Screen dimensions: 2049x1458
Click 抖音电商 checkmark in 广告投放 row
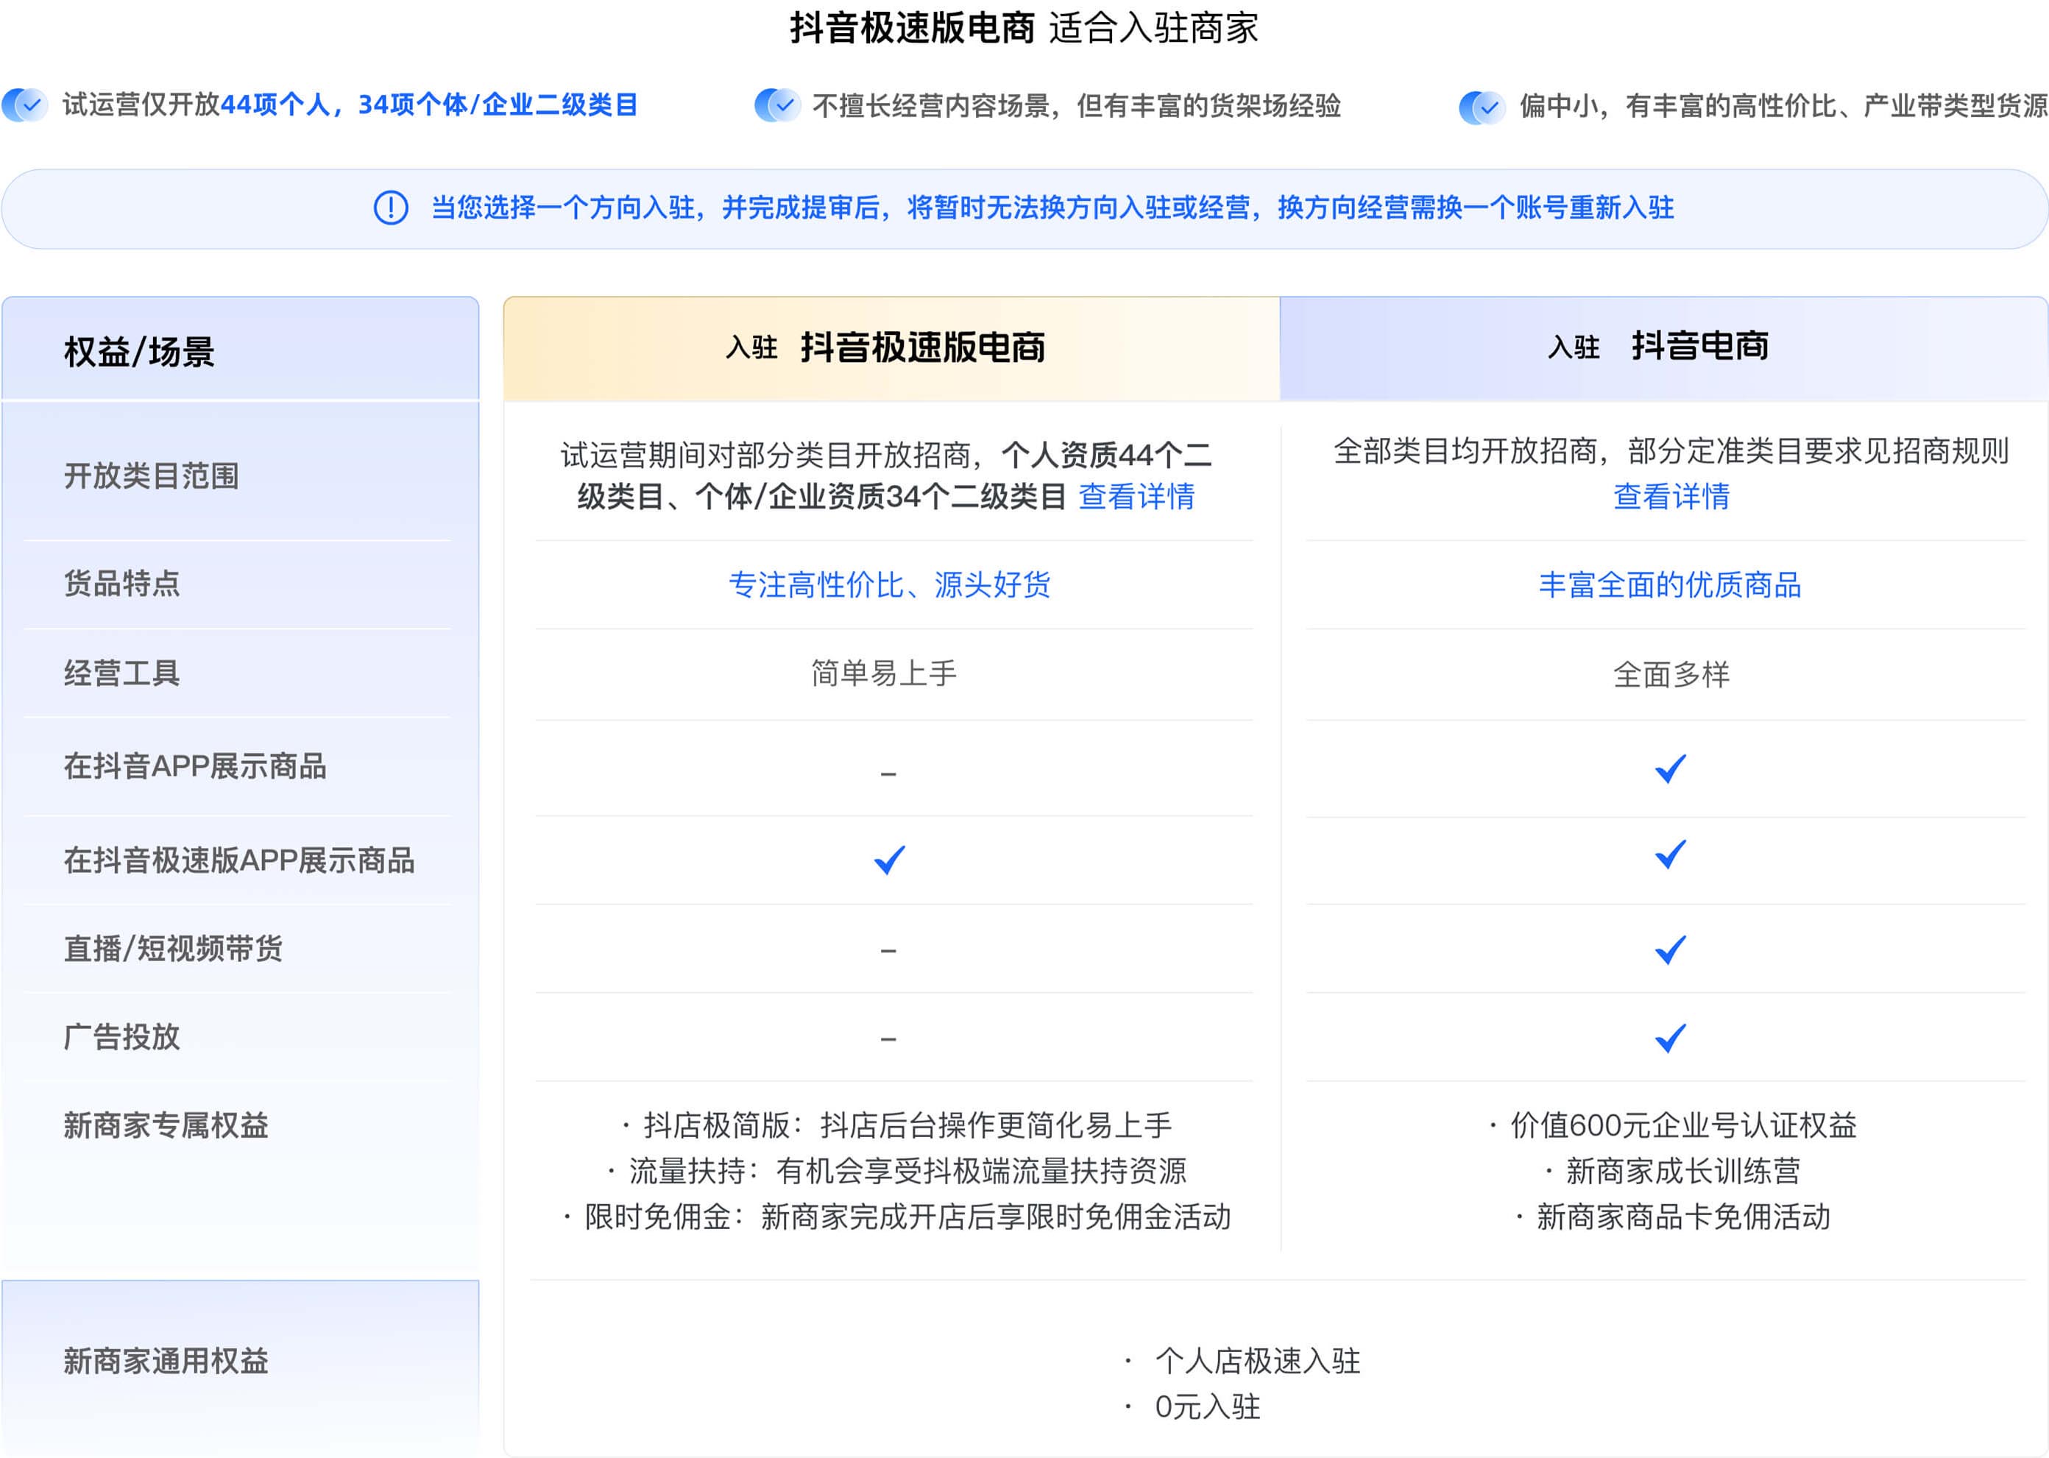click(1670, 1038)
